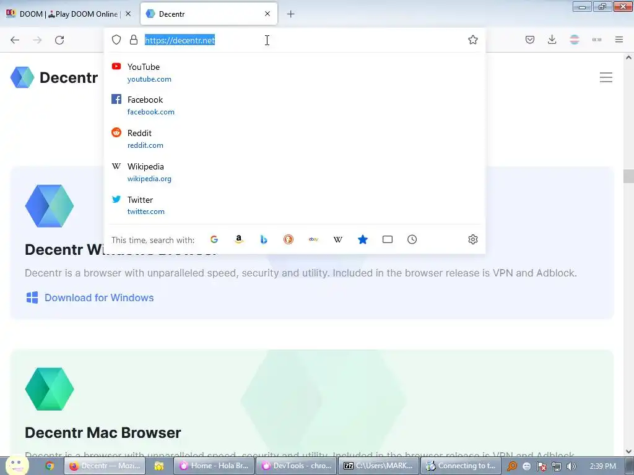Click the Action Center flag tray icon
The width and height of the screenshot is (634, 475).
pos(541,466)
